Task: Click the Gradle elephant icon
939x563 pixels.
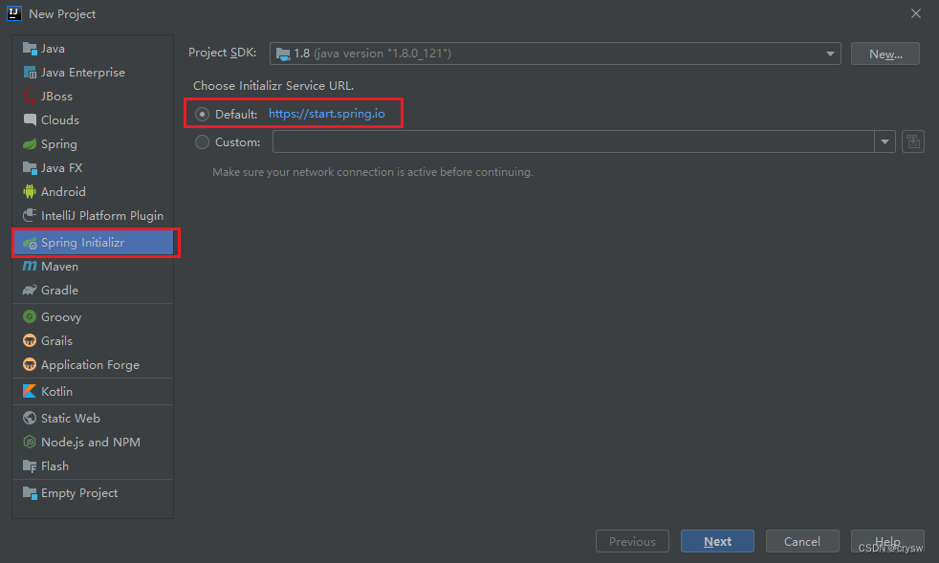Action: point(30,291)
